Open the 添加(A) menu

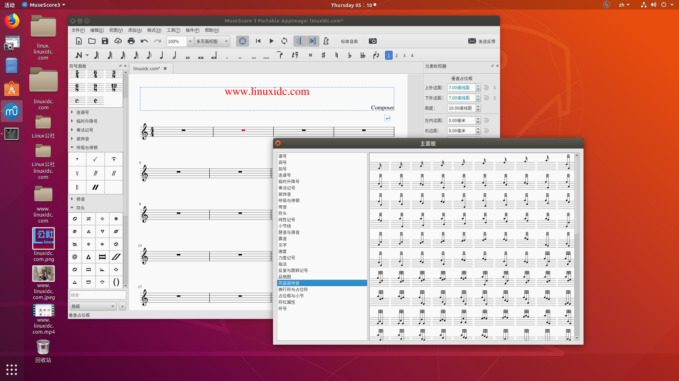pos(135,30)
